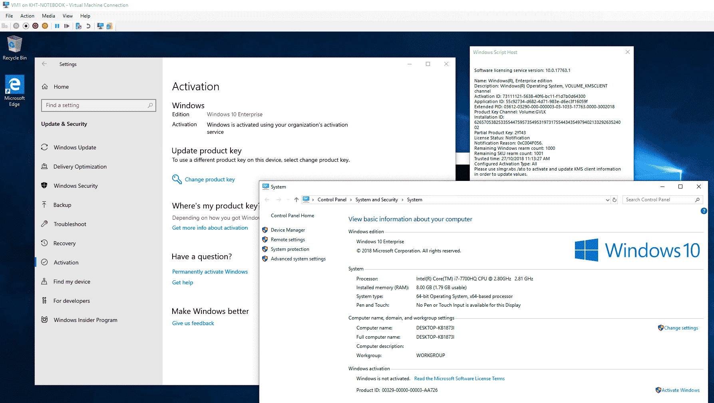Click Permanently activate Windows link
The image size is (714, 403).
pyautogui.click(x=210, y=272)
